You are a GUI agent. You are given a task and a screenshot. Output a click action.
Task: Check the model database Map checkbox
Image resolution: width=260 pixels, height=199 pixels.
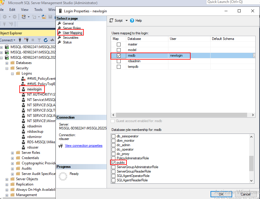119,50
